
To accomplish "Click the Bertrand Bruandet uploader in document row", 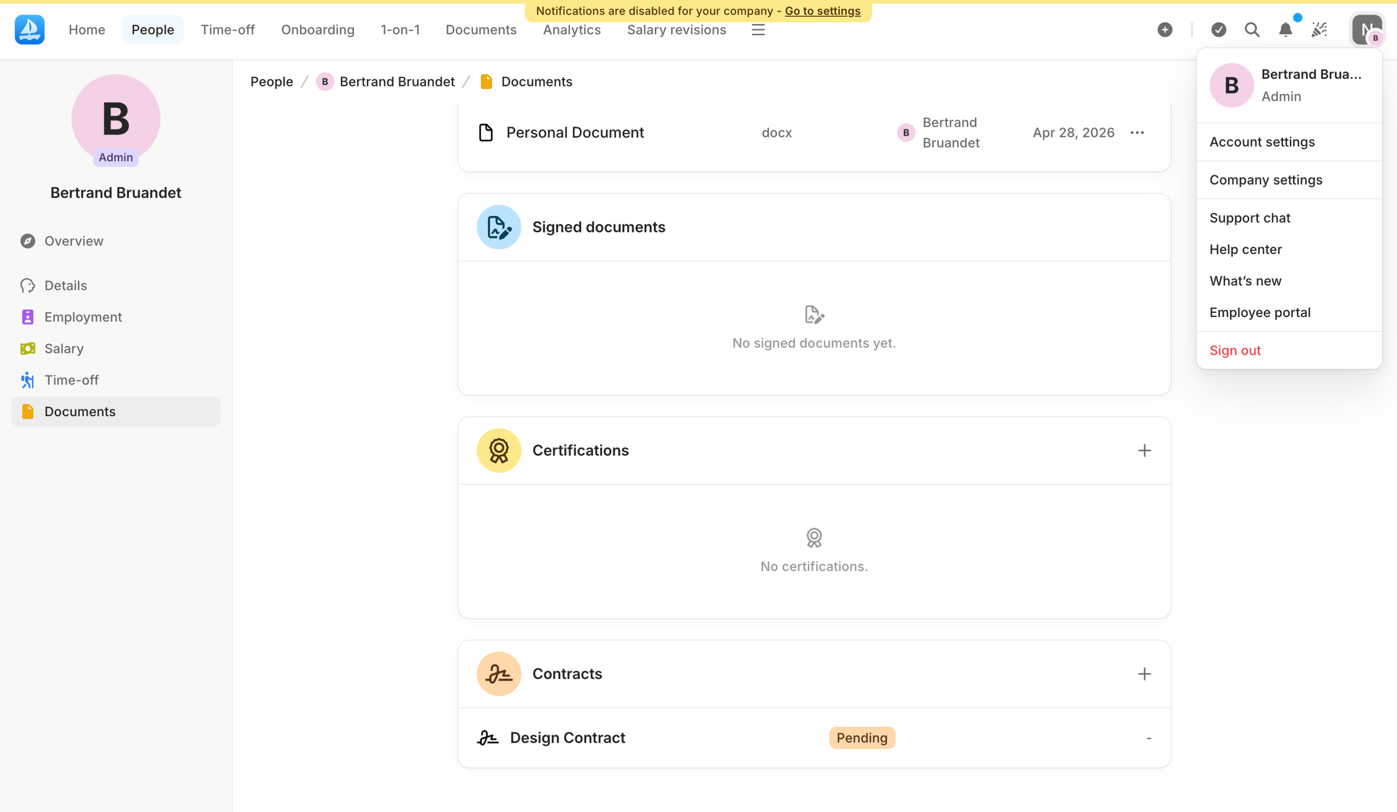I will [938, 133].
